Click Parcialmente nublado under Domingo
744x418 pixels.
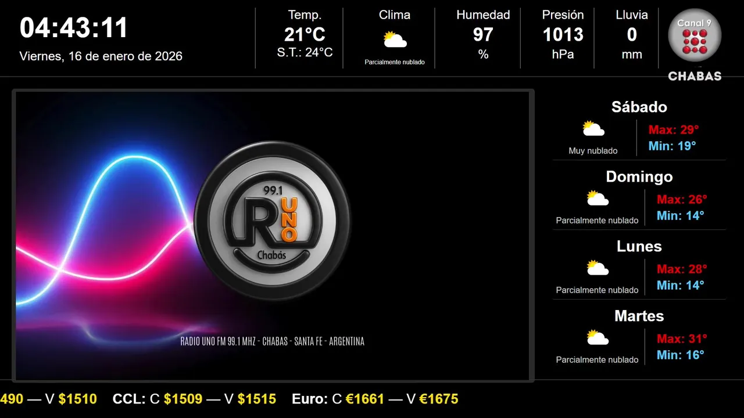coord(597,221)
